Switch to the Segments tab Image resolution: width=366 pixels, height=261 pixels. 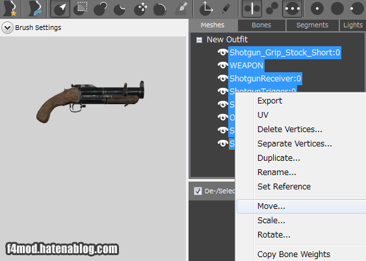pos(312,25)
